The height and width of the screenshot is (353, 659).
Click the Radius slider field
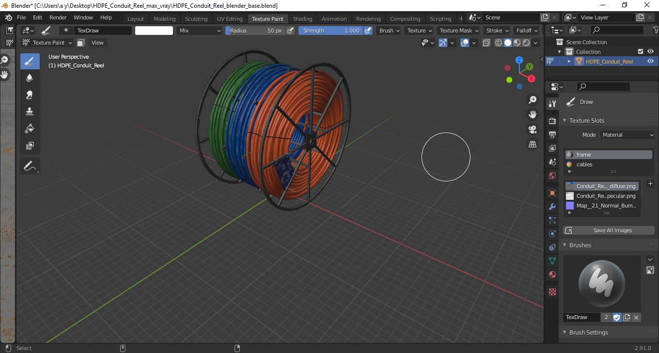click(255, 31)
